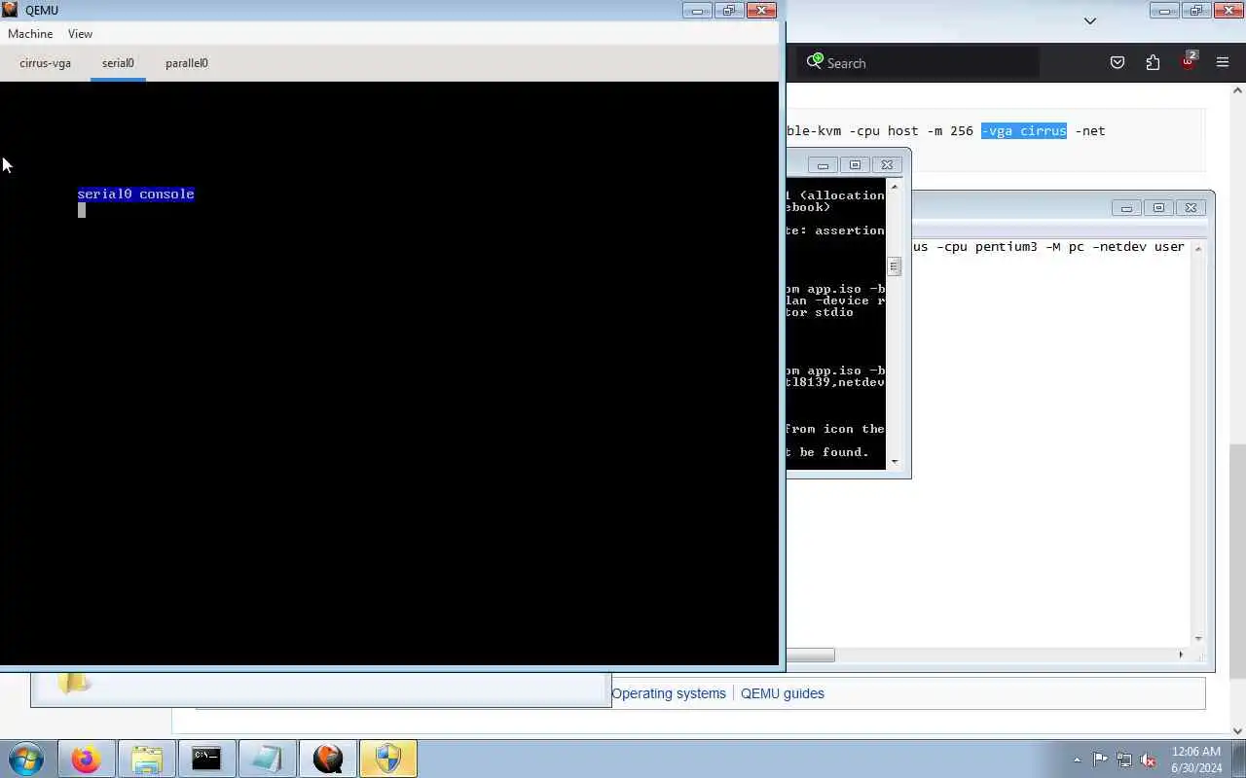Click right arrow of notepad horizontal scrollbar
Viewport: 1246px width, 778px height.
[1181, 654]
